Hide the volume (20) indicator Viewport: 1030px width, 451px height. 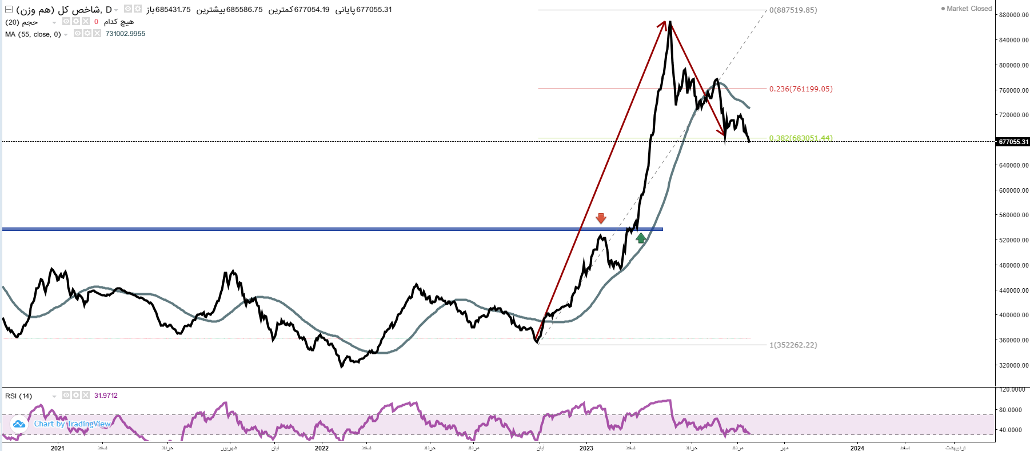pyautogui.click(x=66, y=21)
